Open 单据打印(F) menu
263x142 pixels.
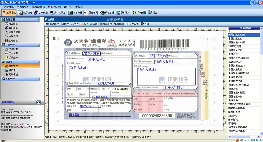click(23, 7)
